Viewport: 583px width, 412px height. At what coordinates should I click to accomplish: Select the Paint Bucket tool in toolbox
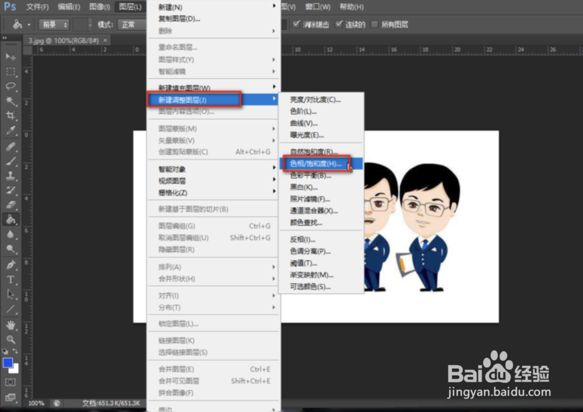click(x=10, y=220)
